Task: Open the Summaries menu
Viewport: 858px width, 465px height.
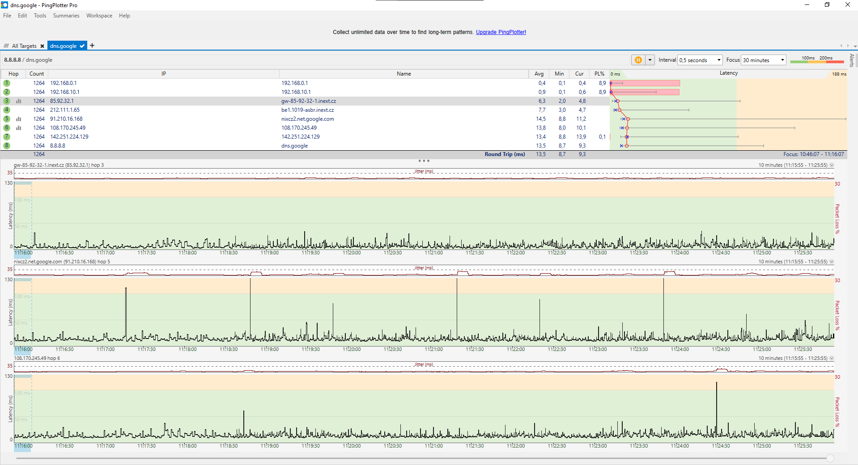Action: pyautogui.click(x=66, y=16)
